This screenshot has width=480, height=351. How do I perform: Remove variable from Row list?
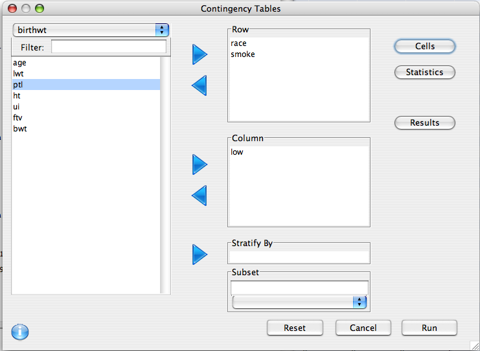[200, 85]
